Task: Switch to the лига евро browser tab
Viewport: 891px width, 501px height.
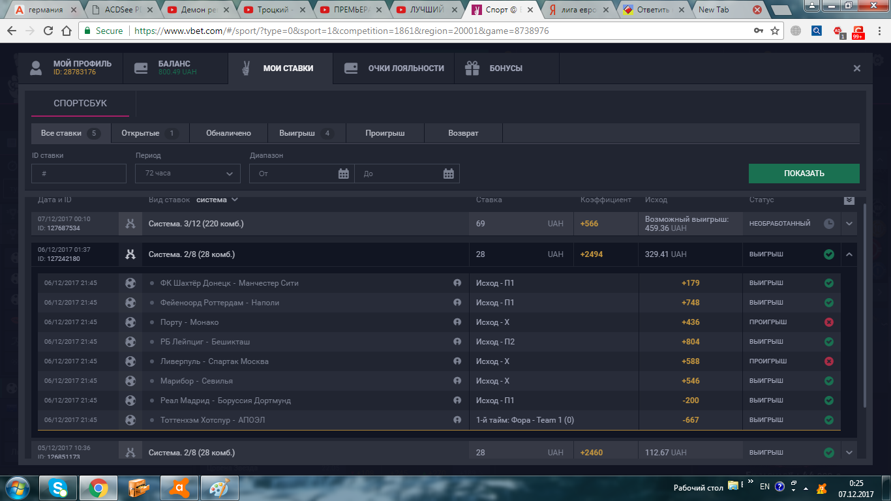Action: click(x=580, y=10)
